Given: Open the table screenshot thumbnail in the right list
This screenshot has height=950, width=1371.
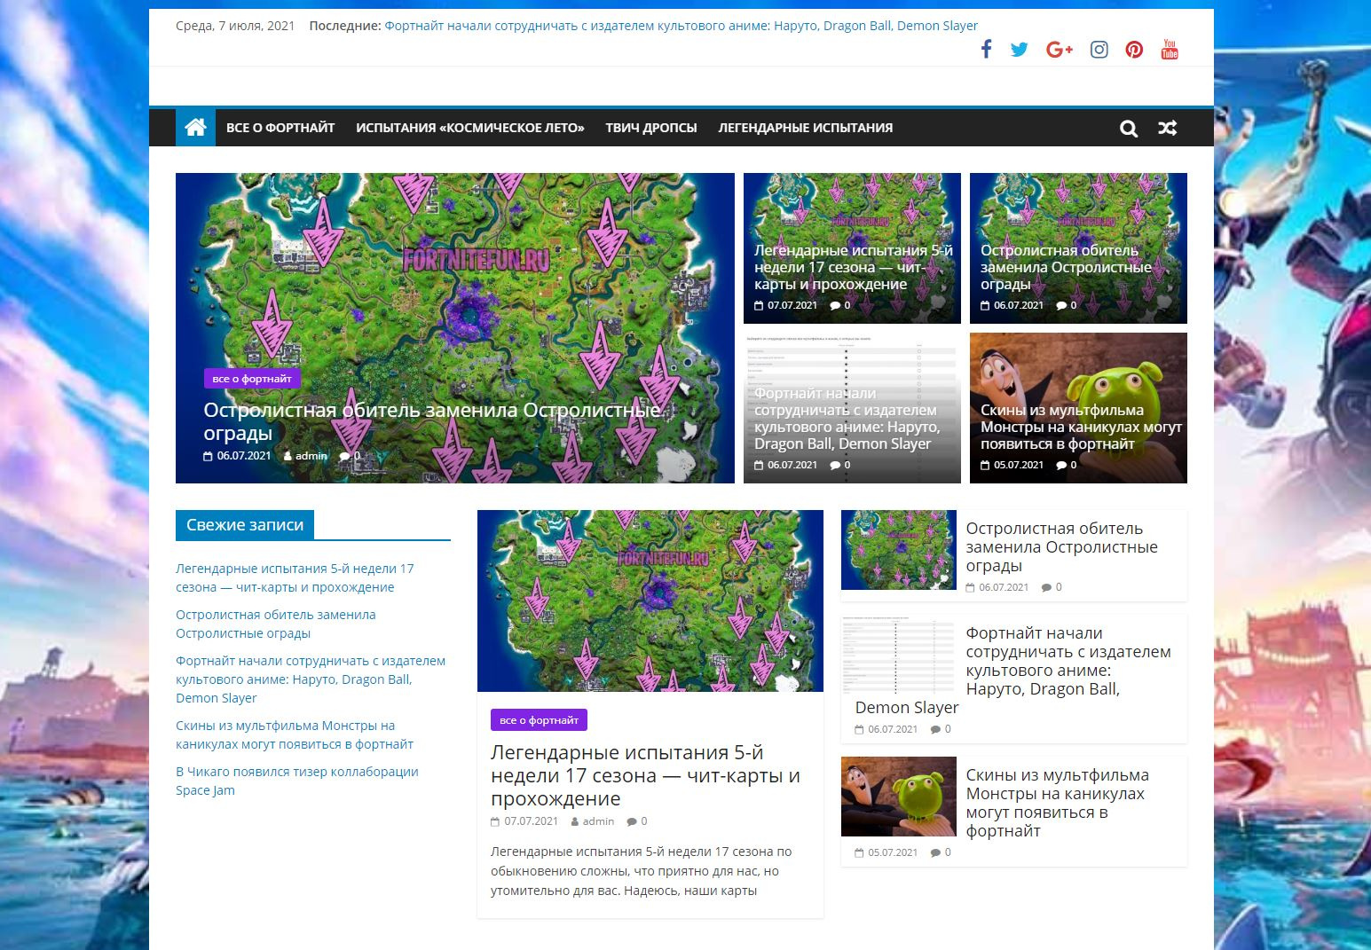Looking at the screenshot, I should (899, 655).
